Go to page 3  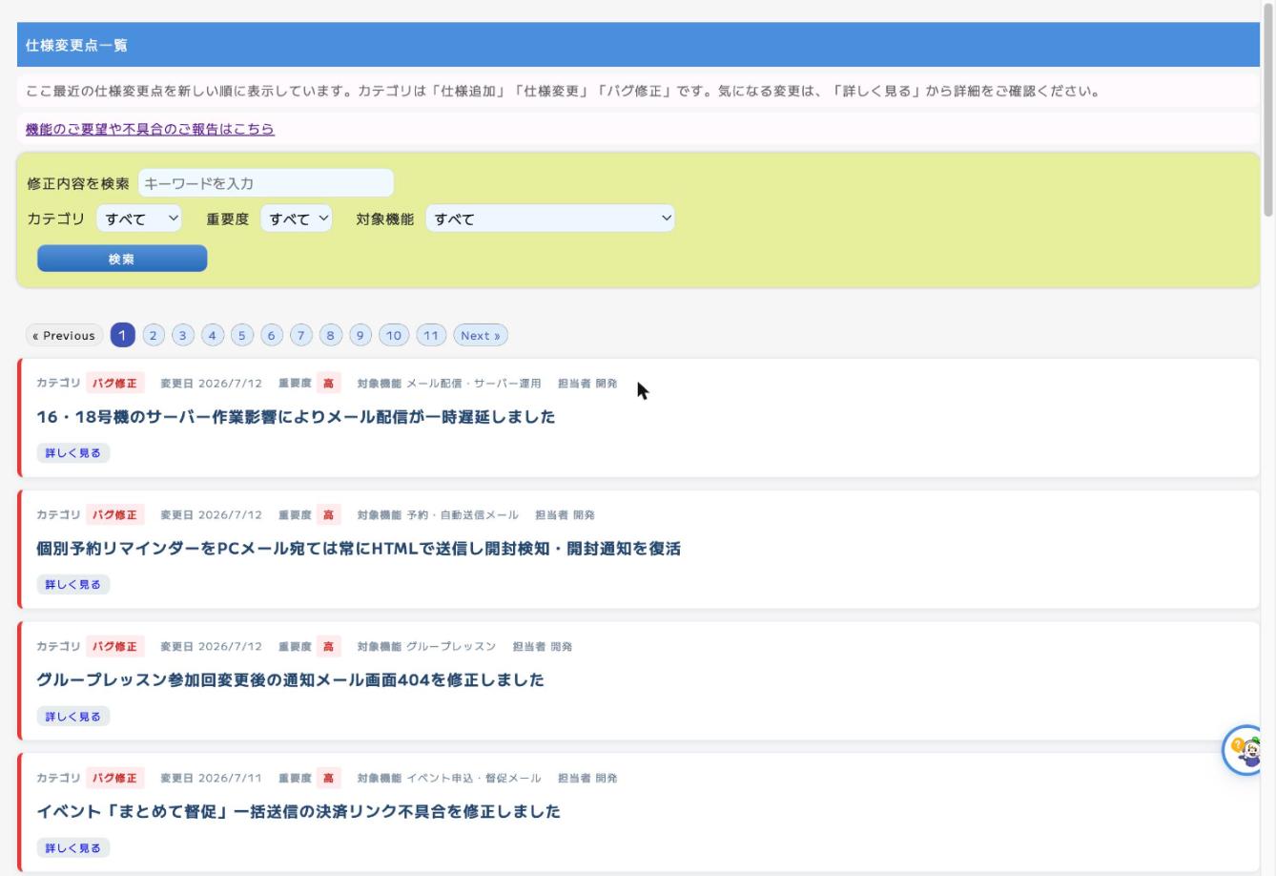tap(183, 335)
